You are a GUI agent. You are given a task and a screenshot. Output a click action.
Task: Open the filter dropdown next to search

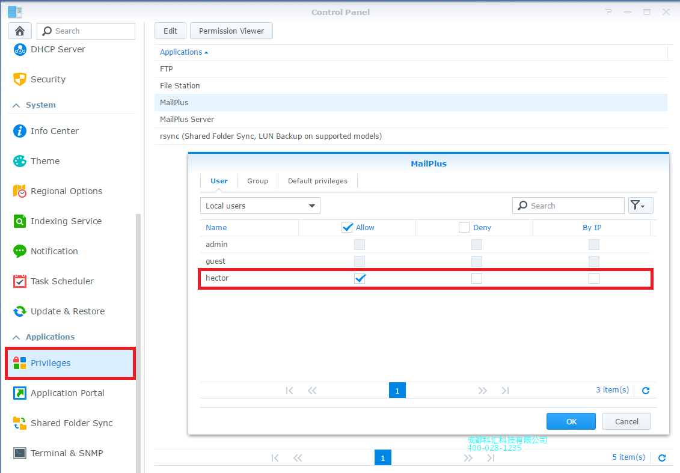point(640,206)
